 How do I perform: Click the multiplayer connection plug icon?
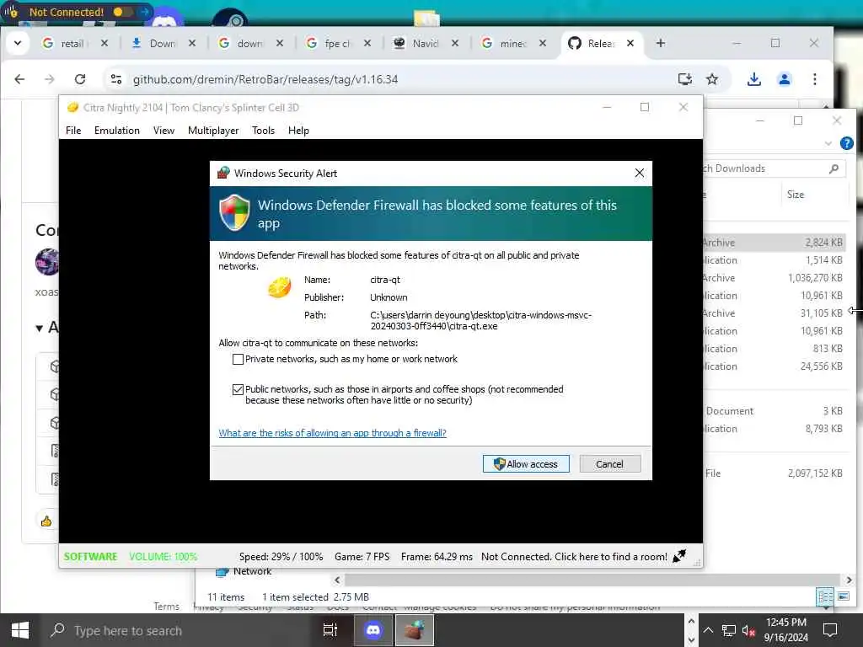tap(680, 556)
